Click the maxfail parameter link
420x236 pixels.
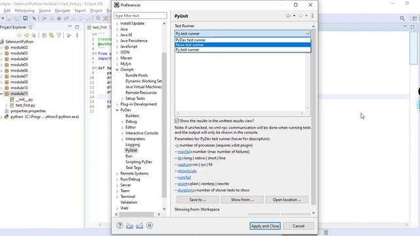click(184, 151)
